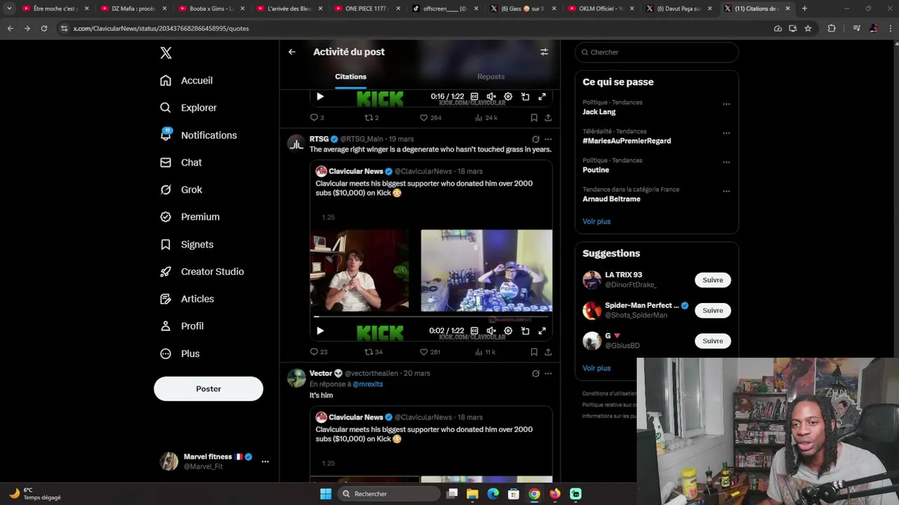
Task: Like the post with 264 likes
Action: (x=430, y=118)
